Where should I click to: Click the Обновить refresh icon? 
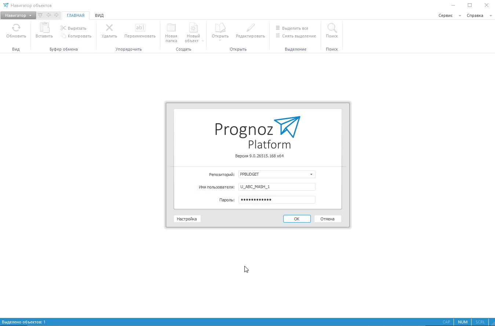pos(16,28)
